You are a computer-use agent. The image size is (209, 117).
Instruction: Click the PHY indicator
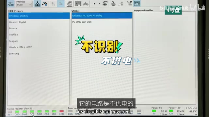click(139, 111)
